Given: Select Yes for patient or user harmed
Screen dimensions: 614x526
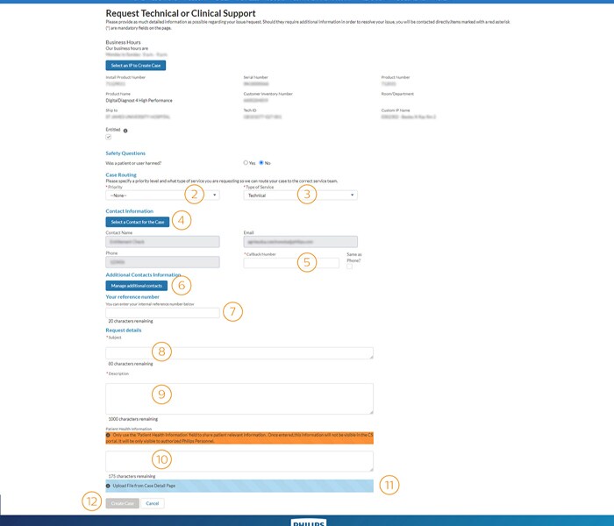Looking at the screenshot, I should click(x=246, y=162).
